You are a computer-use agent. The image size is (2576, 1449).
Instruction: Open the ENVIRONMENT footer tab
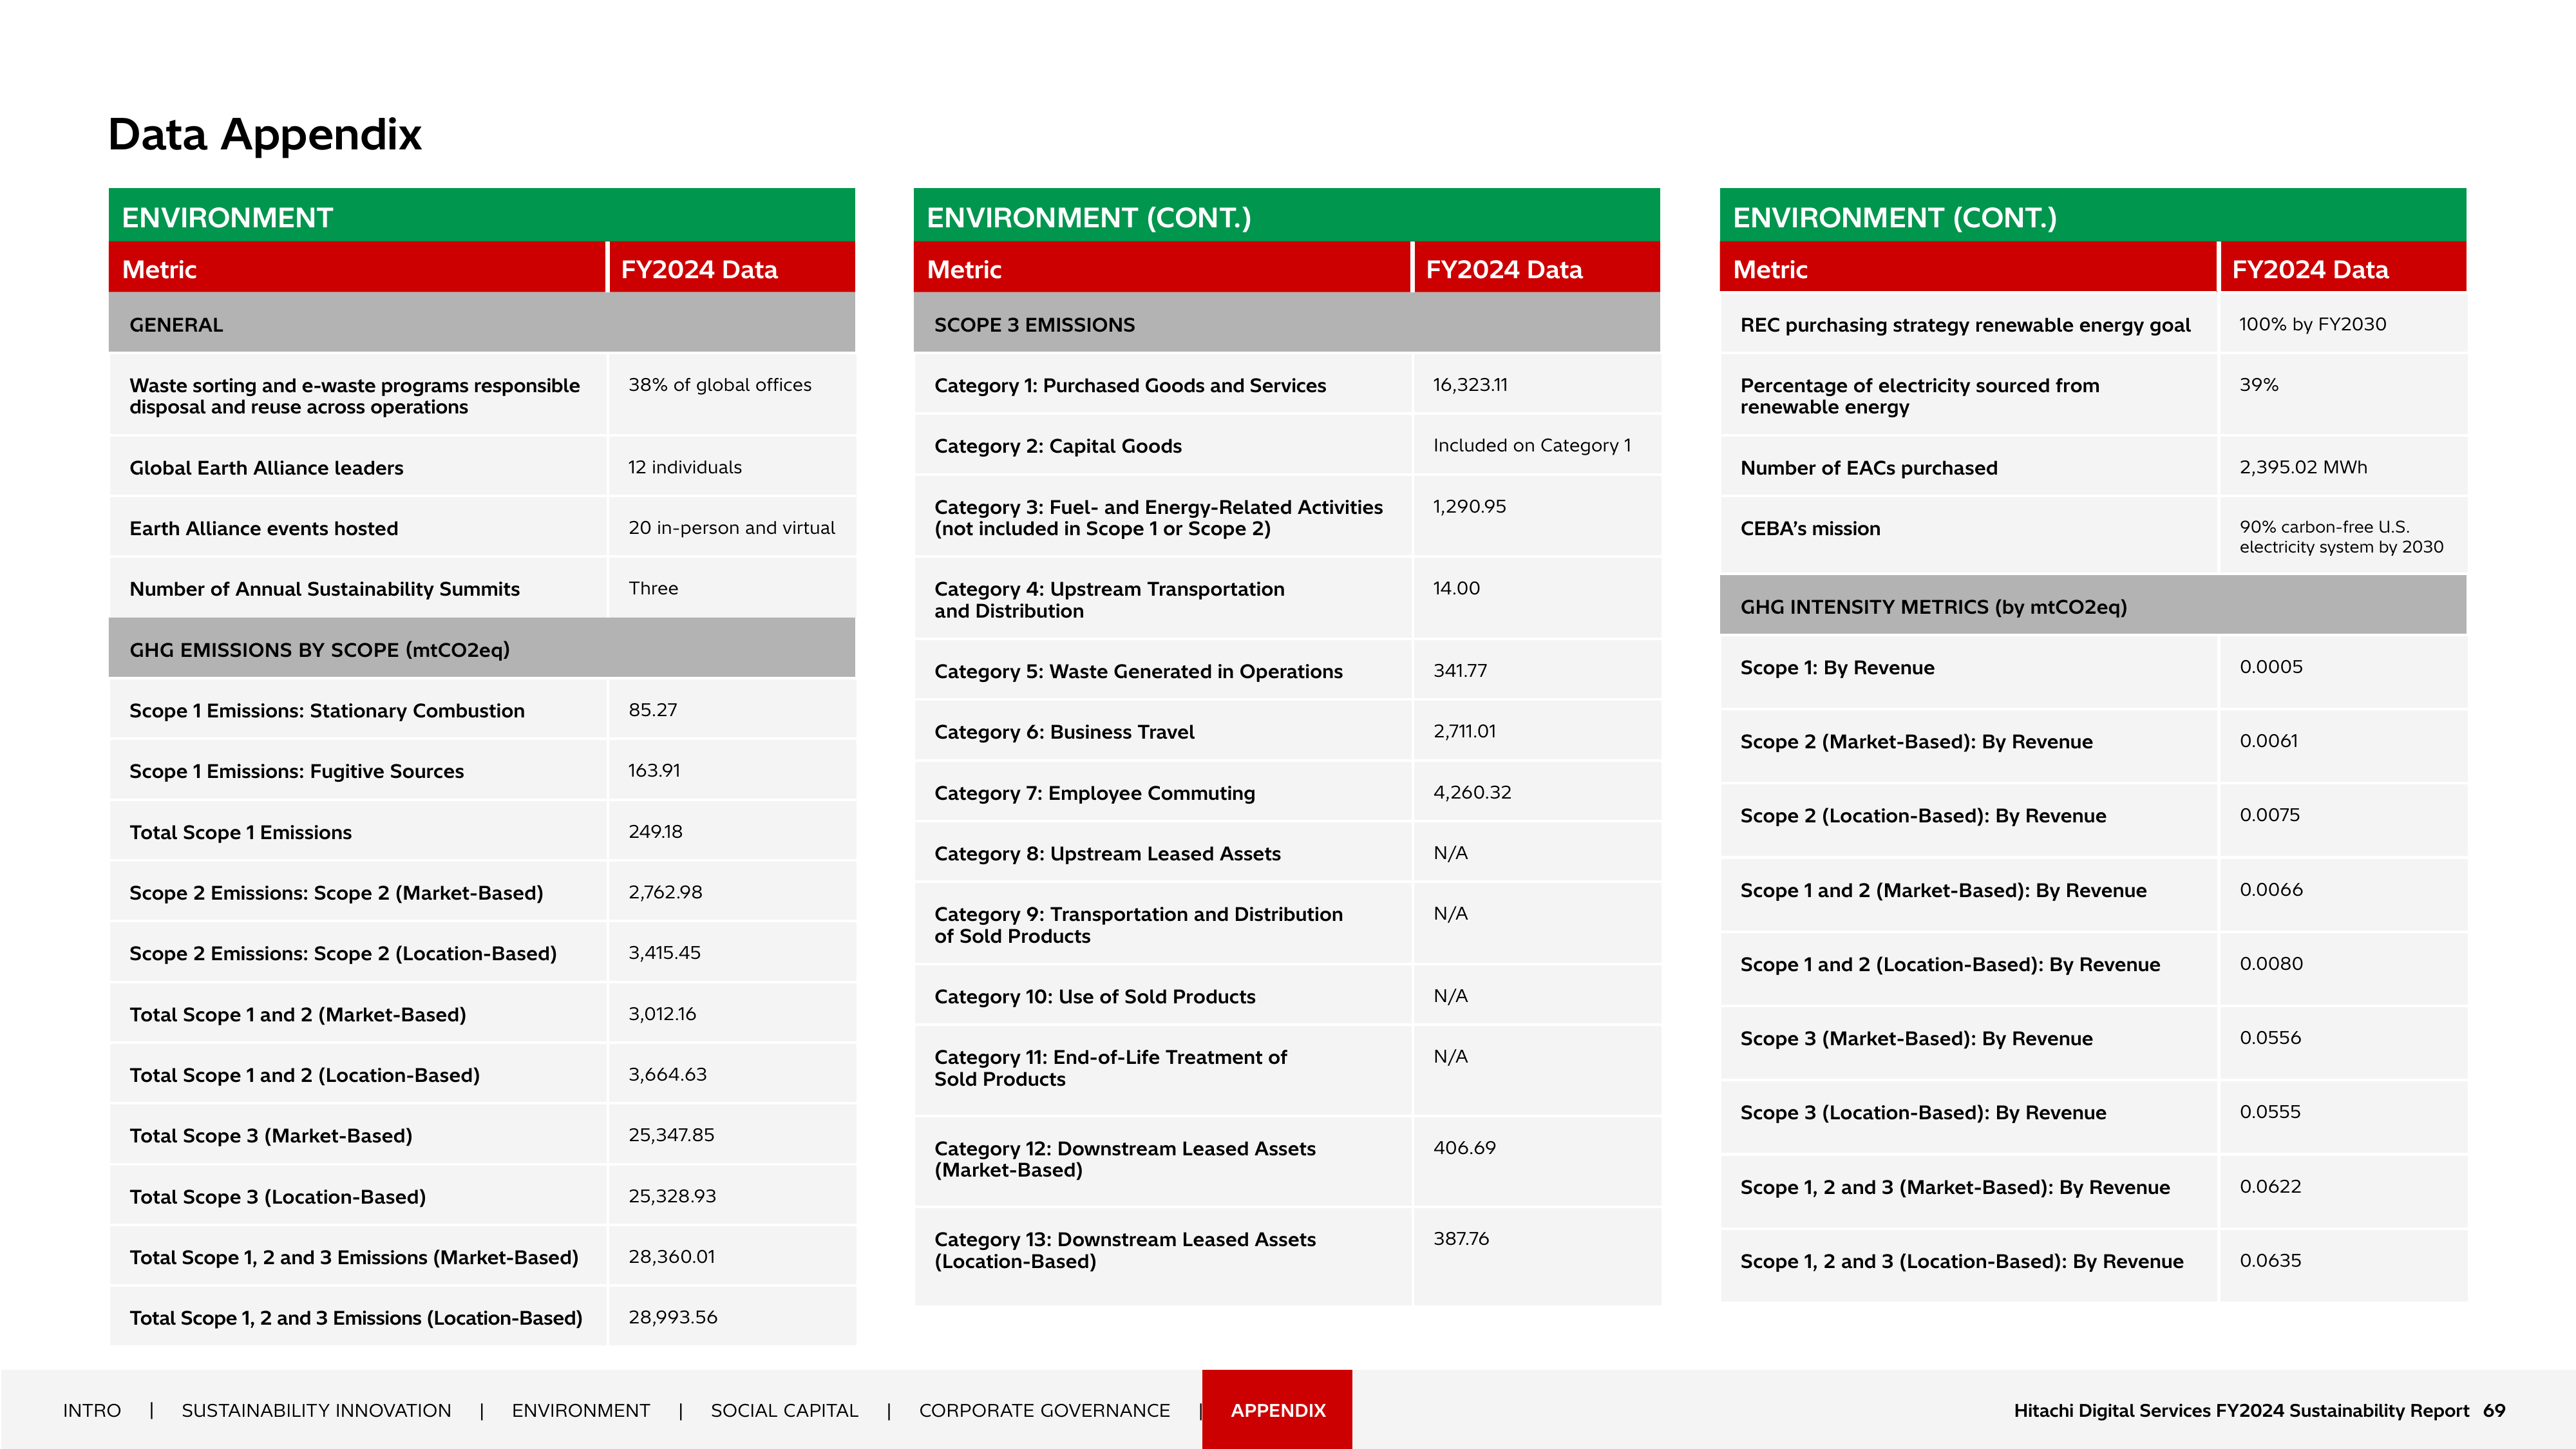(581, 1410)
